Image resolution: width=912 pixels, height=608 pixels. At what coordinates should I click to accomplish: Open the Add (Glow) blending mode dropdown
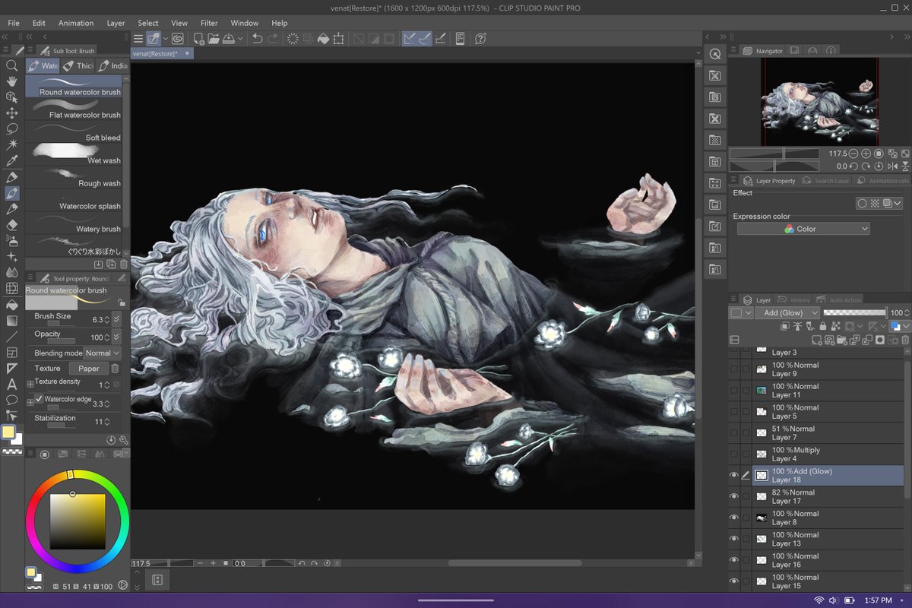tap(788, 312)
